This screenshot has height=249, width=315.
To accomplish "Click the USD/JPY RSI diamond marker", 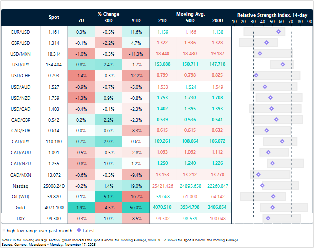I will click(x=283, y=64).
